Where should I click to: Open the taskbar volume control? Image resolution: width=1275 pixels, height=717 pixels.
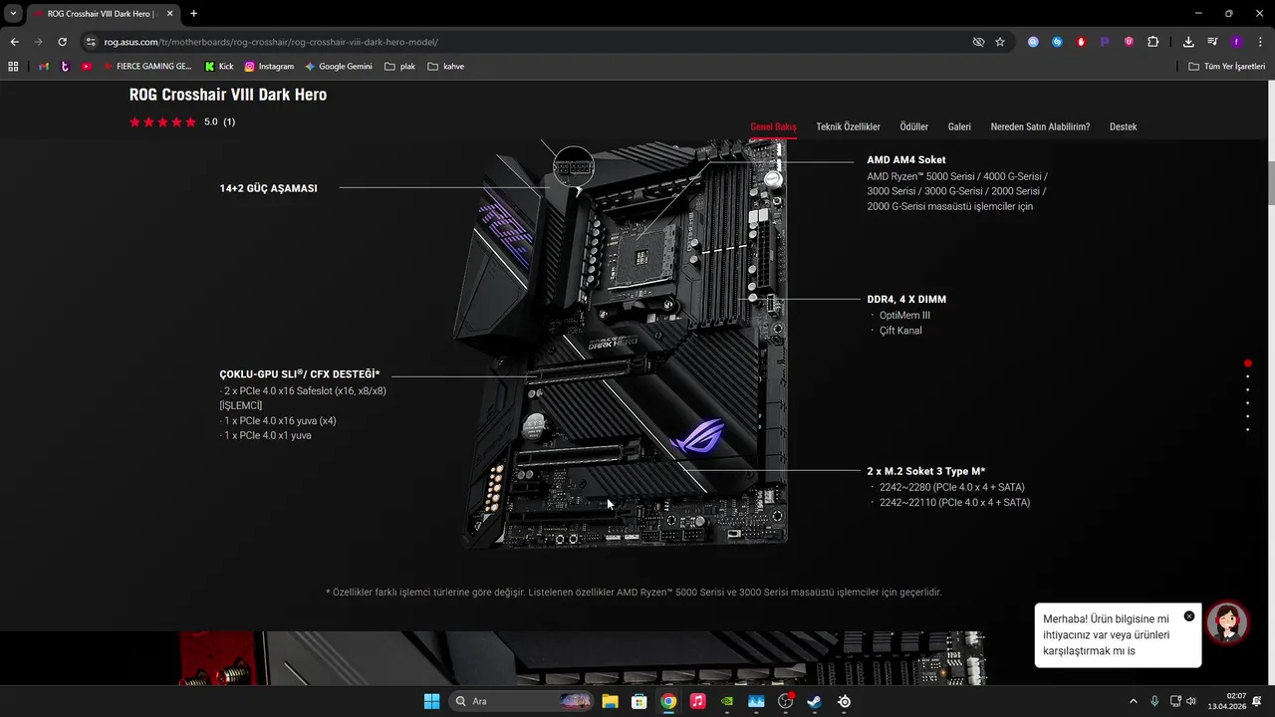1191,701
